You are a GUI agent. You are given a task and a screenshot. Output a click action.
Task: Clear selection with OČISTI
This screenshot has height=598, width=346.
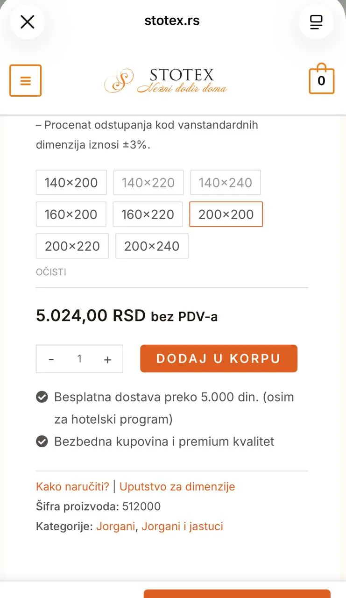tap(51, 272)
